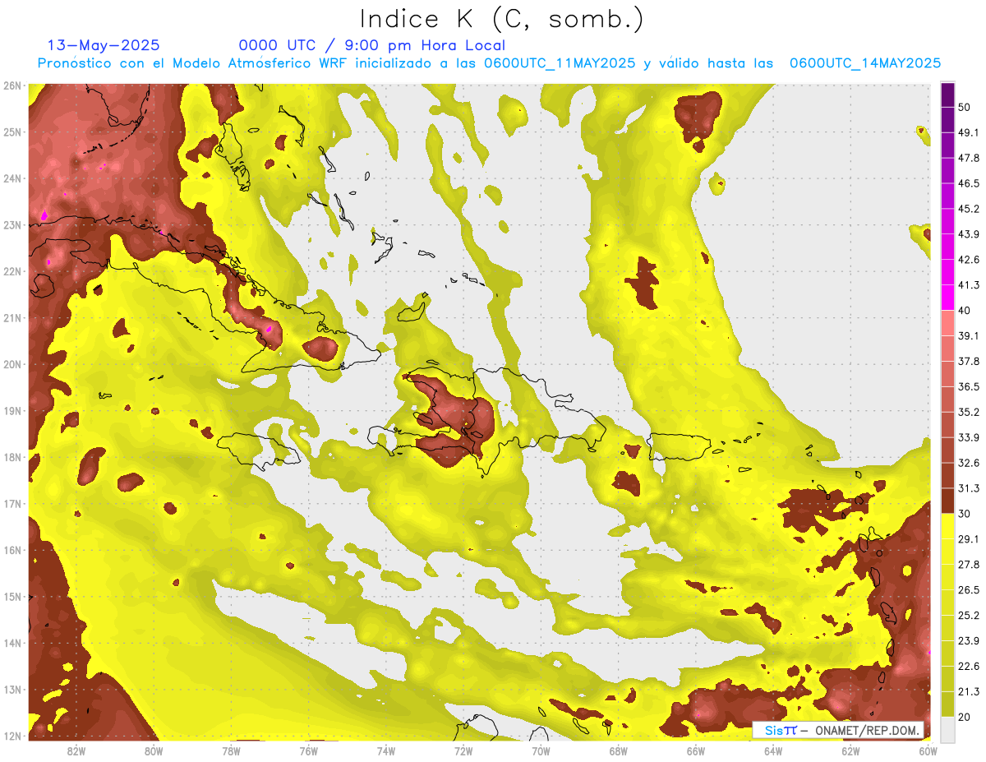Click the 32.6 color bar label
Viewport: 986px width, 762px height.
pos(970,463)
